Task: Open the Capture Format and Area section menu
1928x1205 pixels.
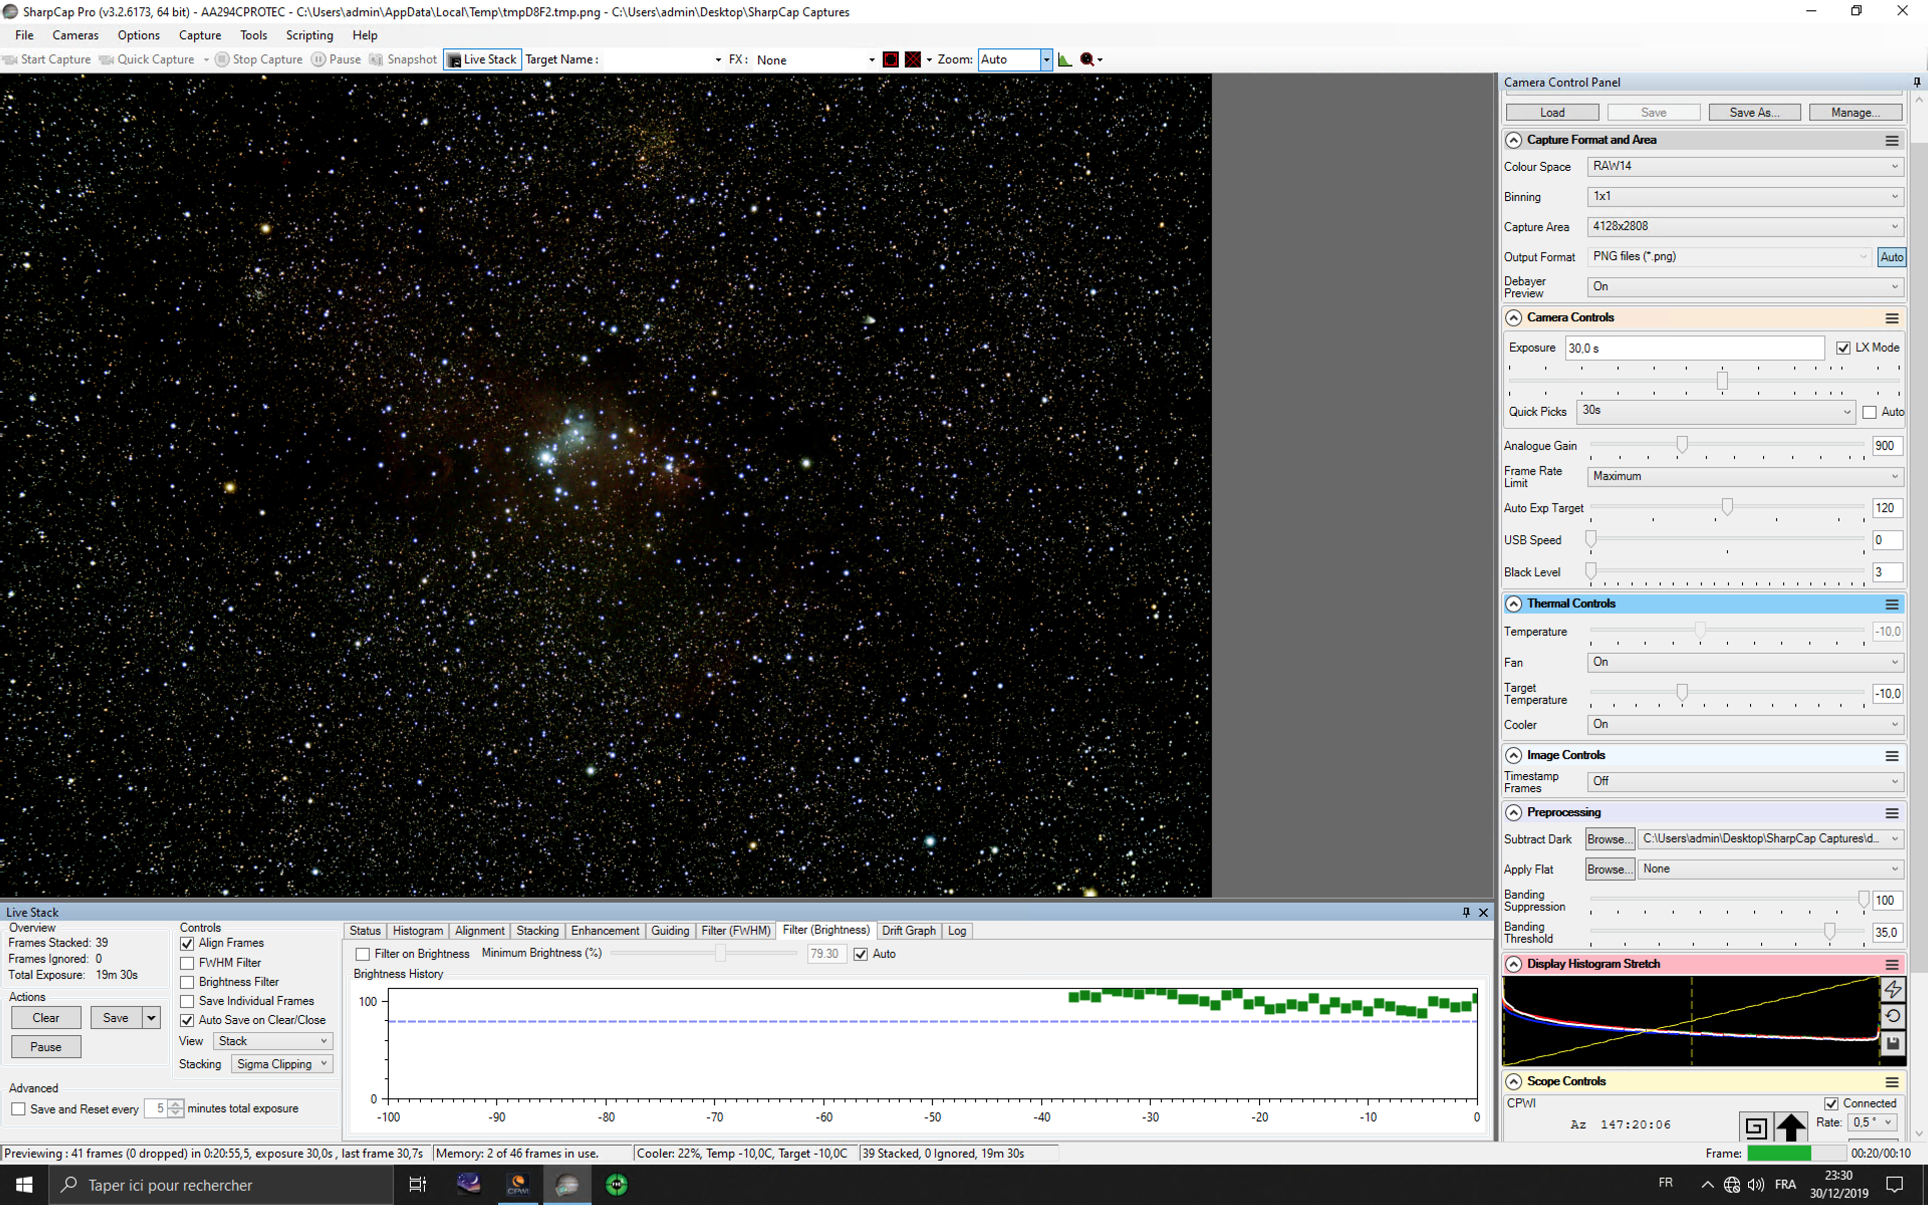Action: tap(1892, 140)
